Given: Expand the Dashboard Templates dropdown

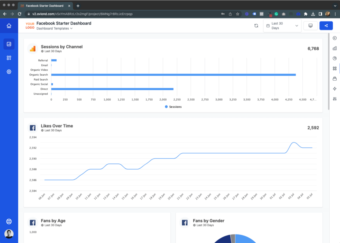Looking at the screenshot, I should click(54, 29).
